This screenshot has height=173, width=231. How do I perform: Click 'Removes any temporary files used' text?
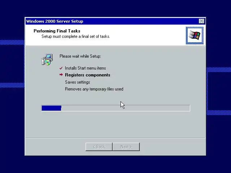point(94,89)
